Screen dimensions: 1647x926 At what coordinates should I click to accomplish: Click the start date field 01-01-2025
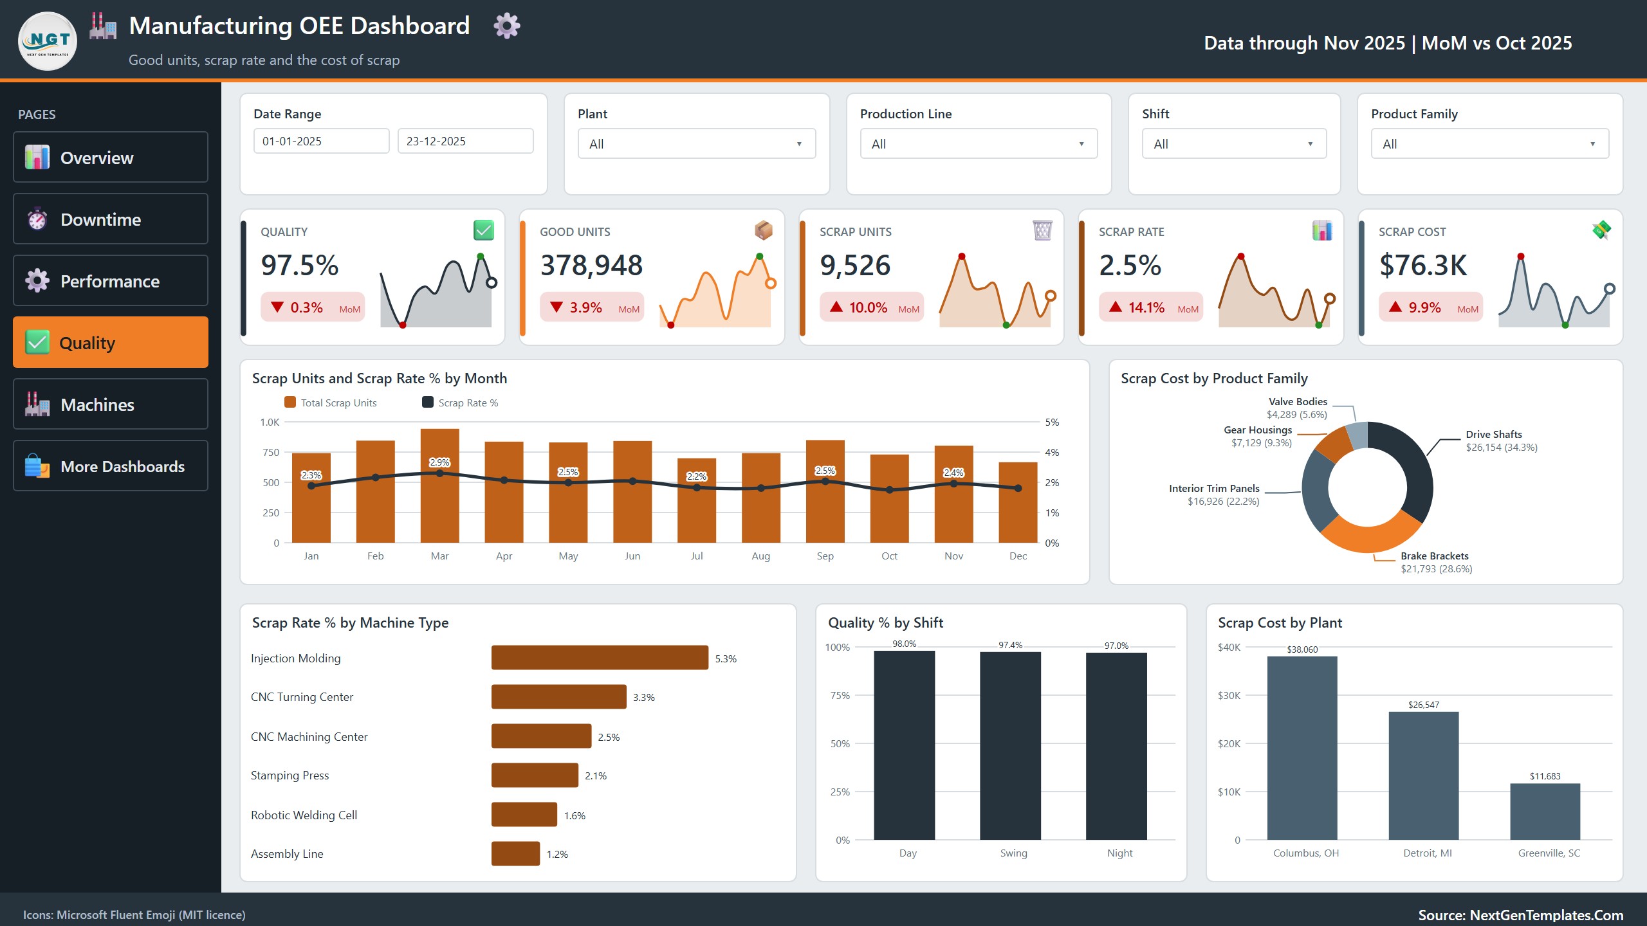coord(322,141)
